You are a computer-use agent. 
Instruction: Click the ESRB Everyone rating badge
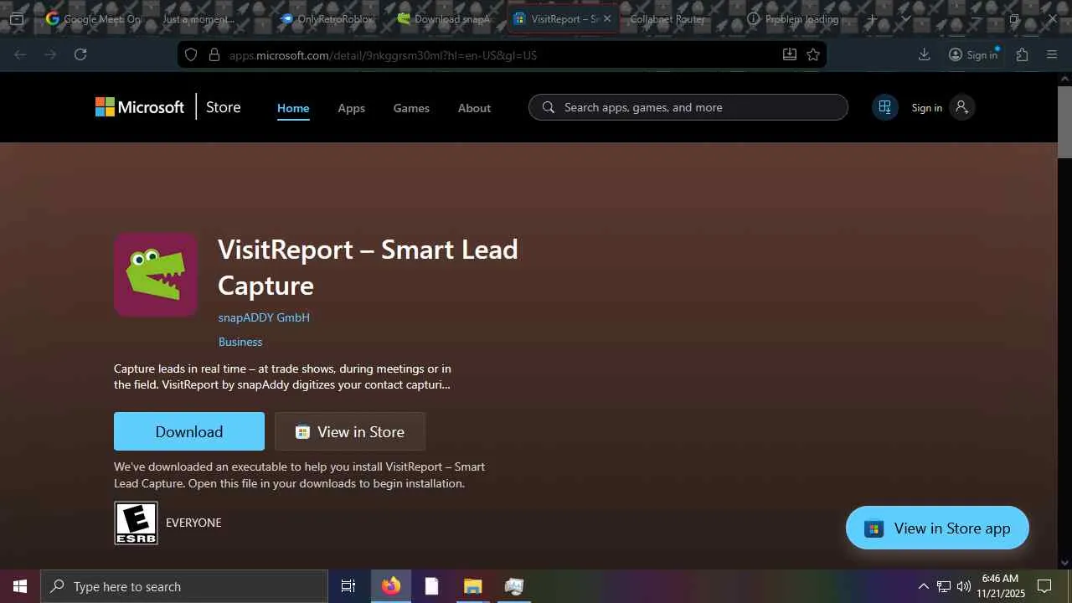click(136, 523)
